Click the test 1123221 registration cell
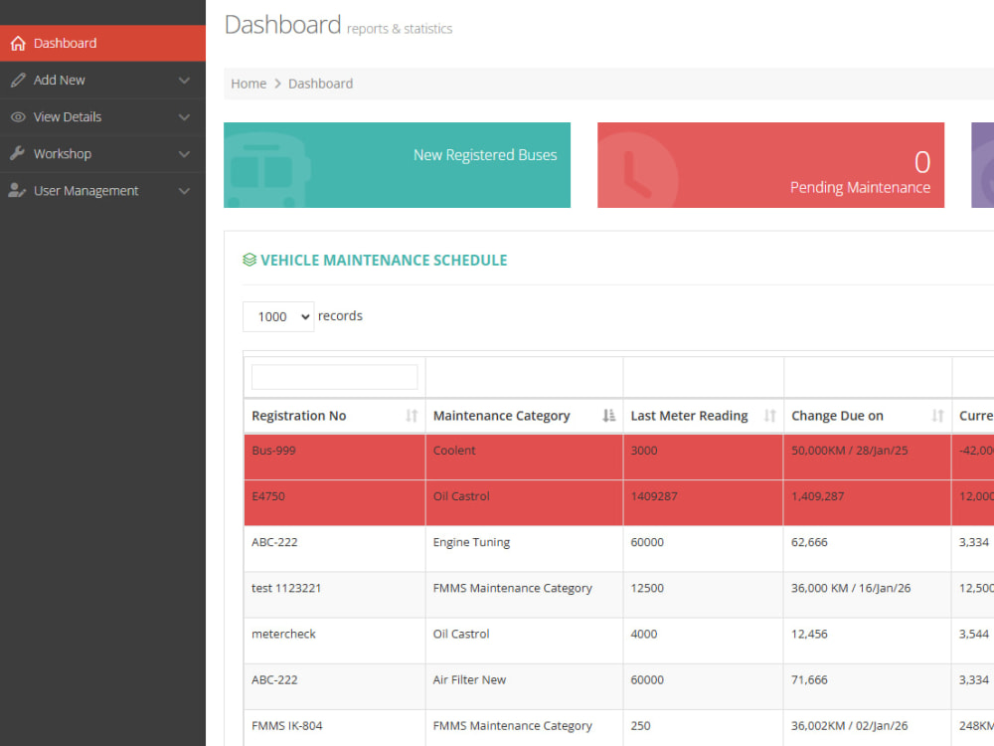Viewport: 994px width, 746px height. 335,595
